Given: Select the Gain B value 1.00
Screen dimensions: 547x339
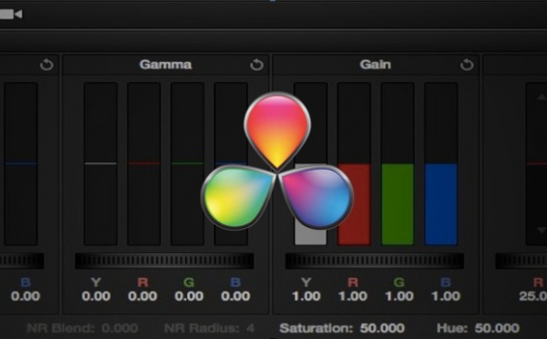Looking at the screenshot, I should point(446,296).
